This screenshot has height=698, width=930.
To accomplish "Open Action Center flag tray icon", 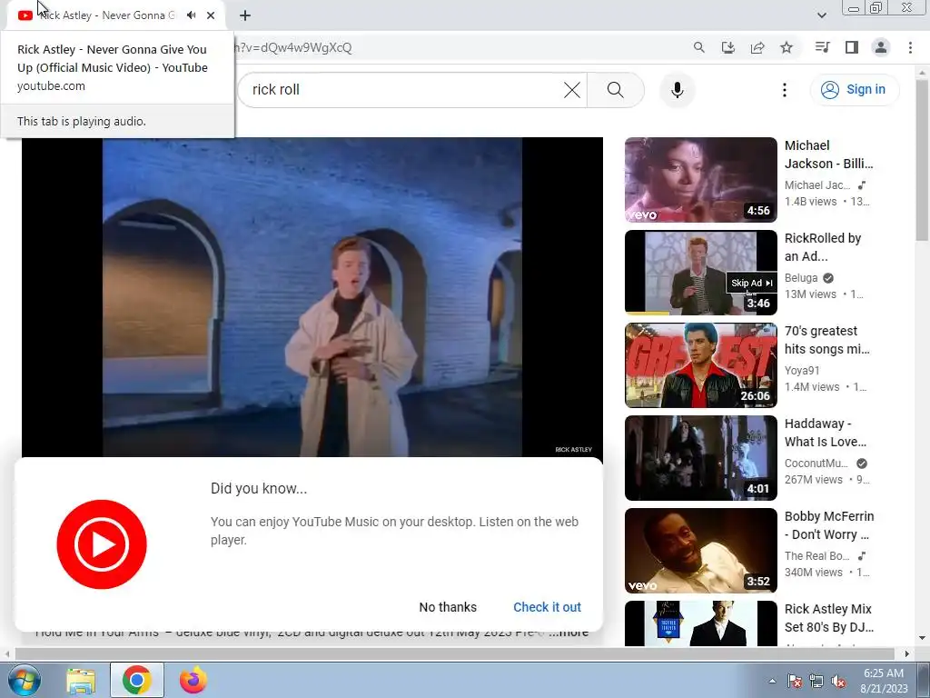I will point(795,681).
